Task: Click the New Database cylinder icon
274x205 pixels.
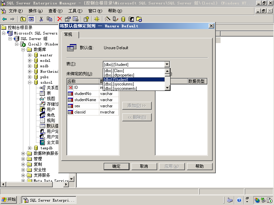Action: [123, 19]
